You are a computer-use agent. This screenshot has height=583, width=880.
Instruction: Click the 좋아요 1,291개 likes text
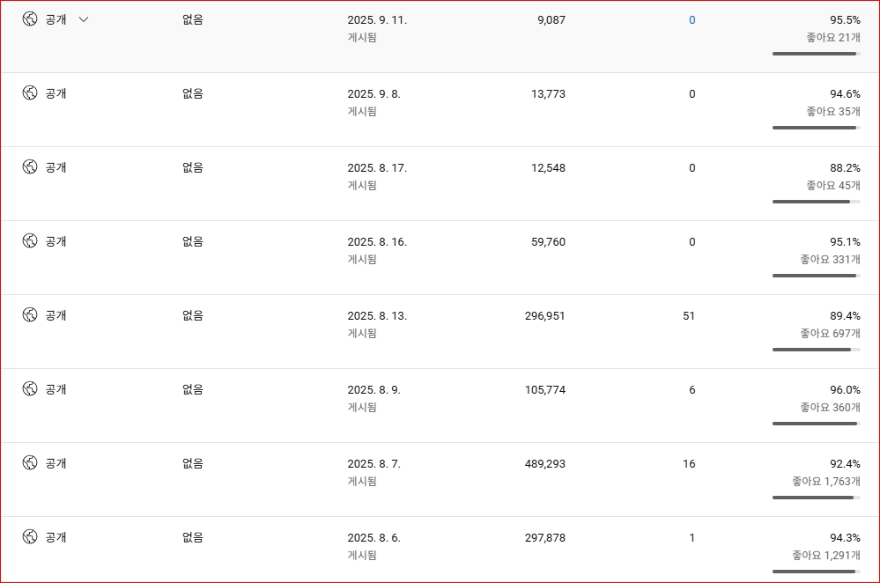tap(826, 555)
